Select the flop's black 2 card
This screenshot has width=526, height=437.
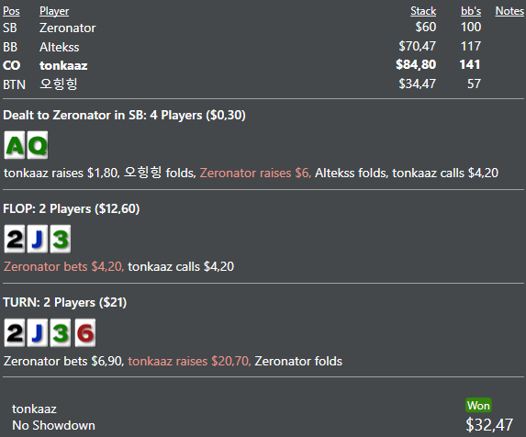[15, 239]
